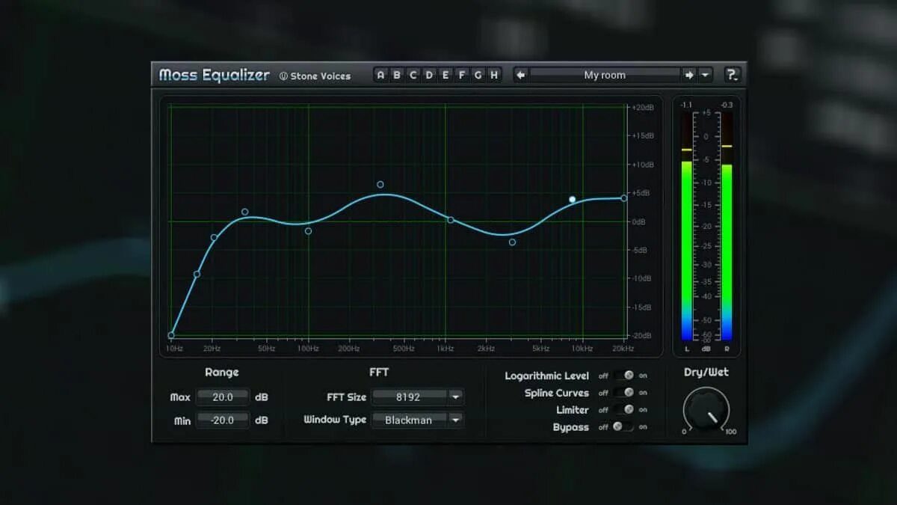Adjust the Dry/Wet knob
This screenshot has height=505, width=897.
[x=706, y=410]
